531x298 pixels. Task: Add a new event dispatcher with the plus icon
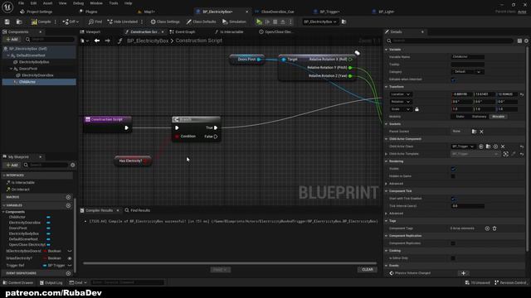(x=68, y=273)
